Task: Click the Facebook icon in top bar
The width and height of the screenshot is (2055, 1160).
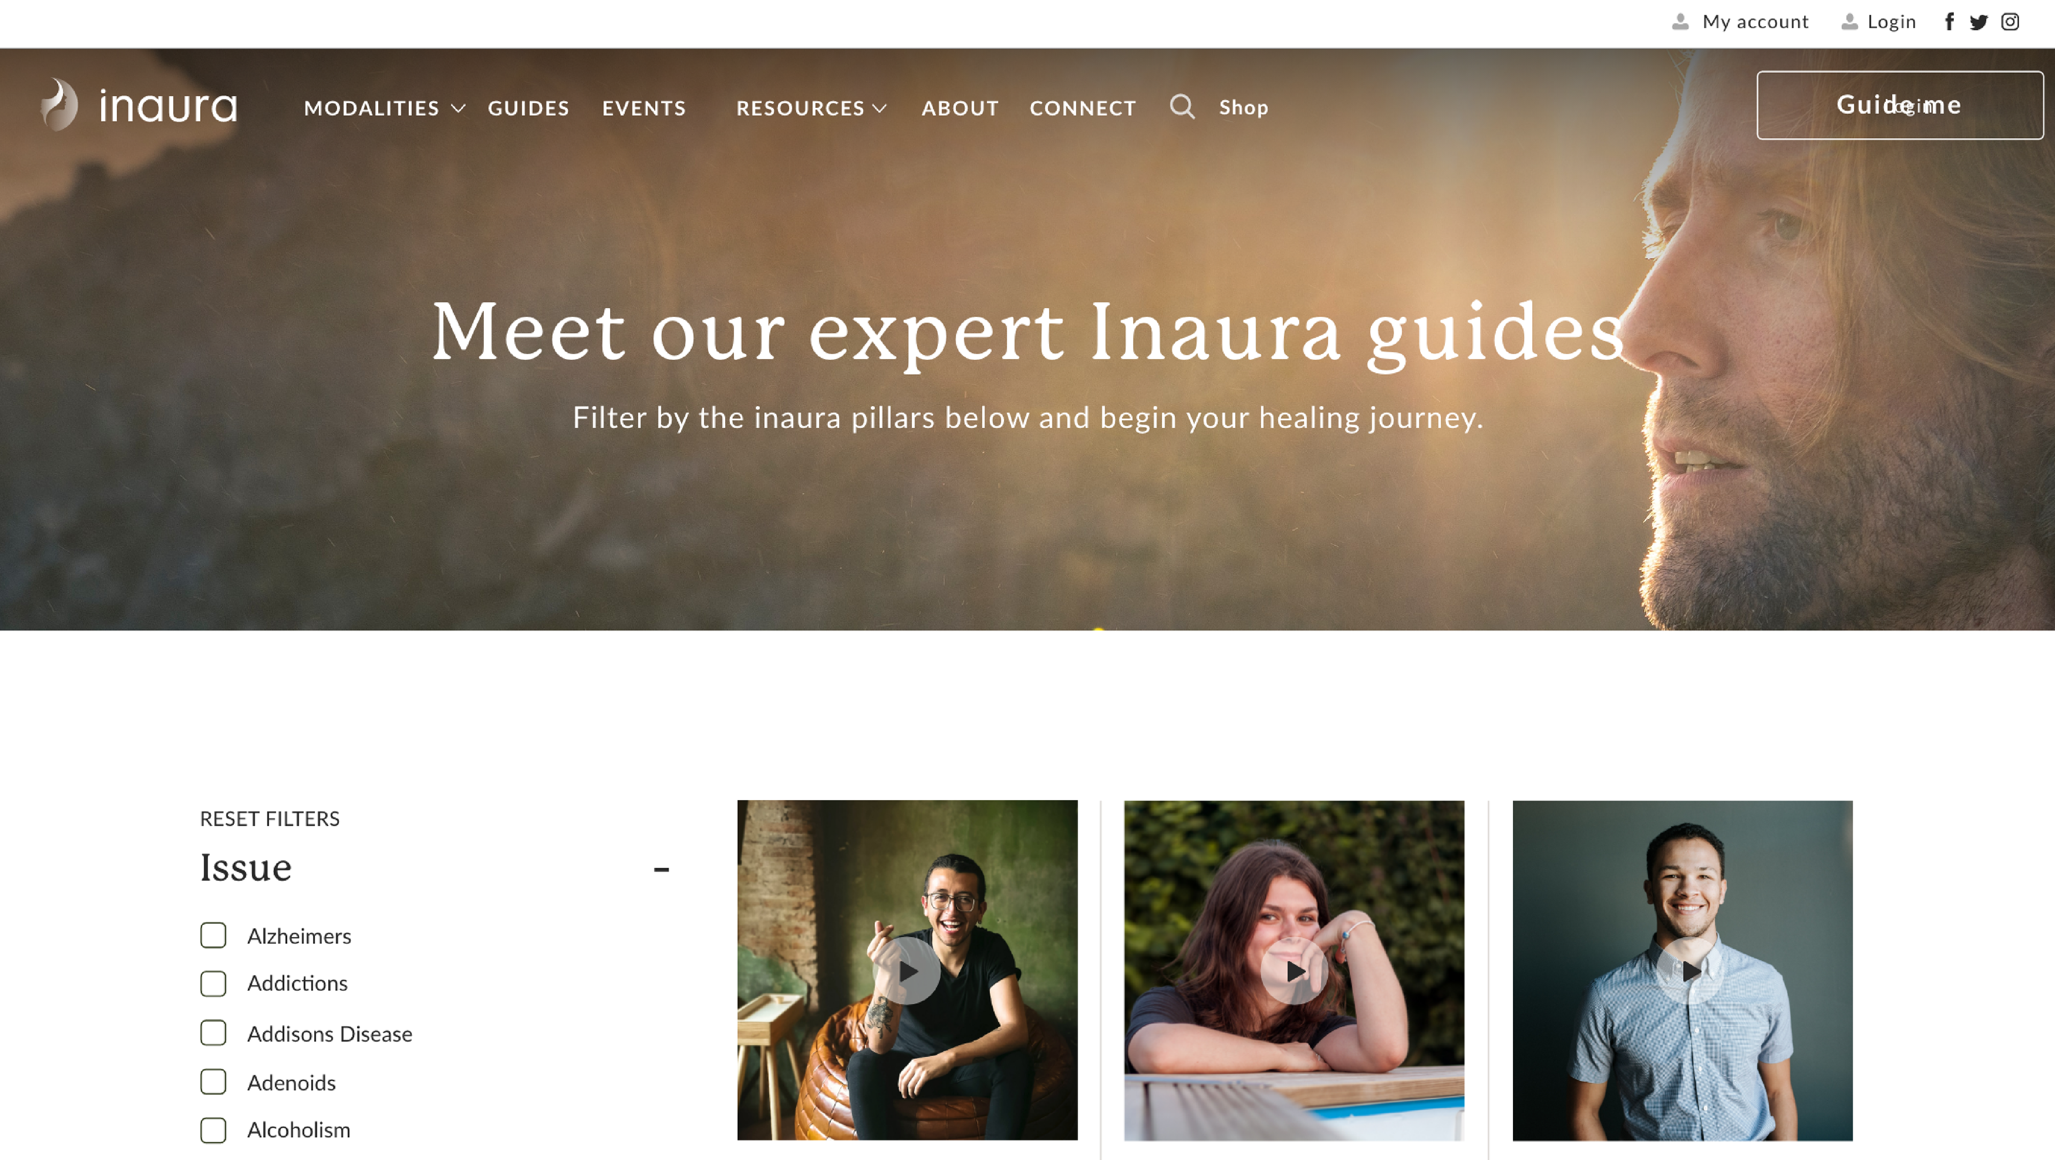Action: click(1949, 21)
